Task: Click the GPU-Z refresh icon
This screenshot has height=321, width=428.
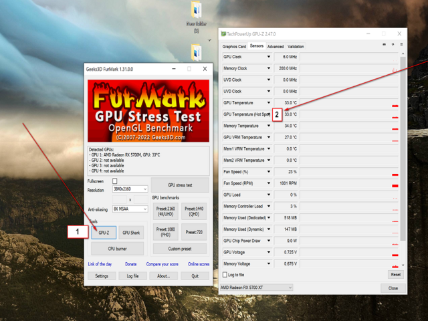Action: 393,45
